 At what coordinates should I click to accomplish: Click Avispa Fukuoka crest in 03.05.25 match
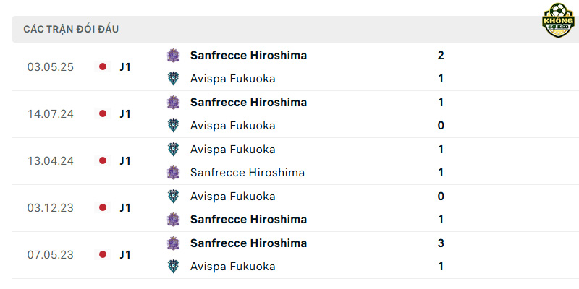173,79
